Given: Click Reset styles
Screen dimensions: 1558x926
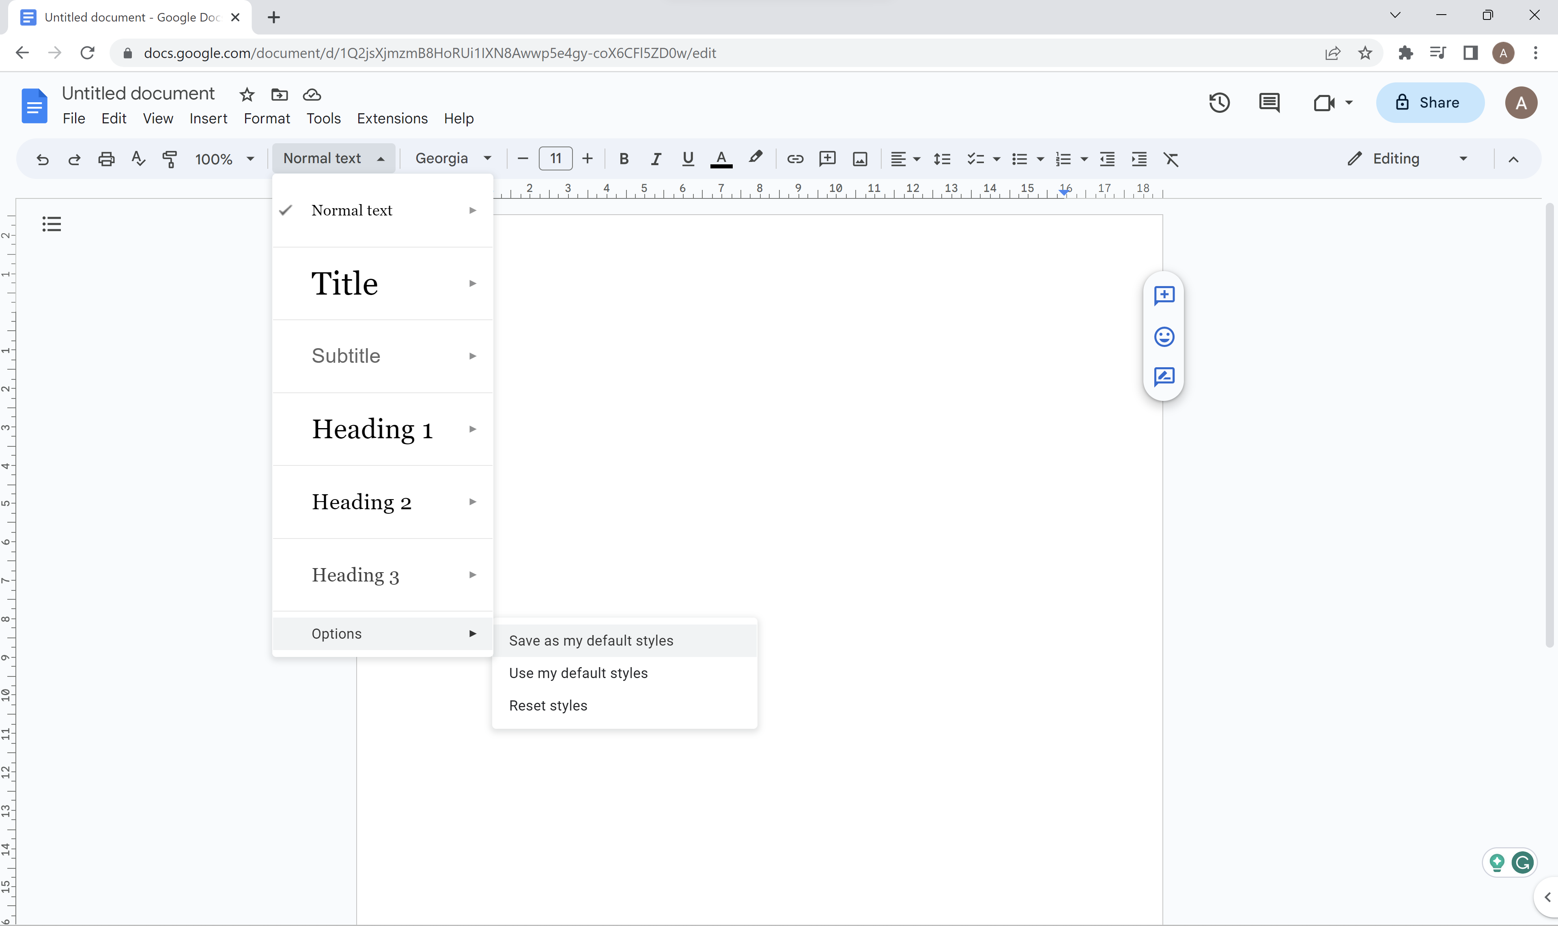Looking at the screenshot, I should point(624,706).
